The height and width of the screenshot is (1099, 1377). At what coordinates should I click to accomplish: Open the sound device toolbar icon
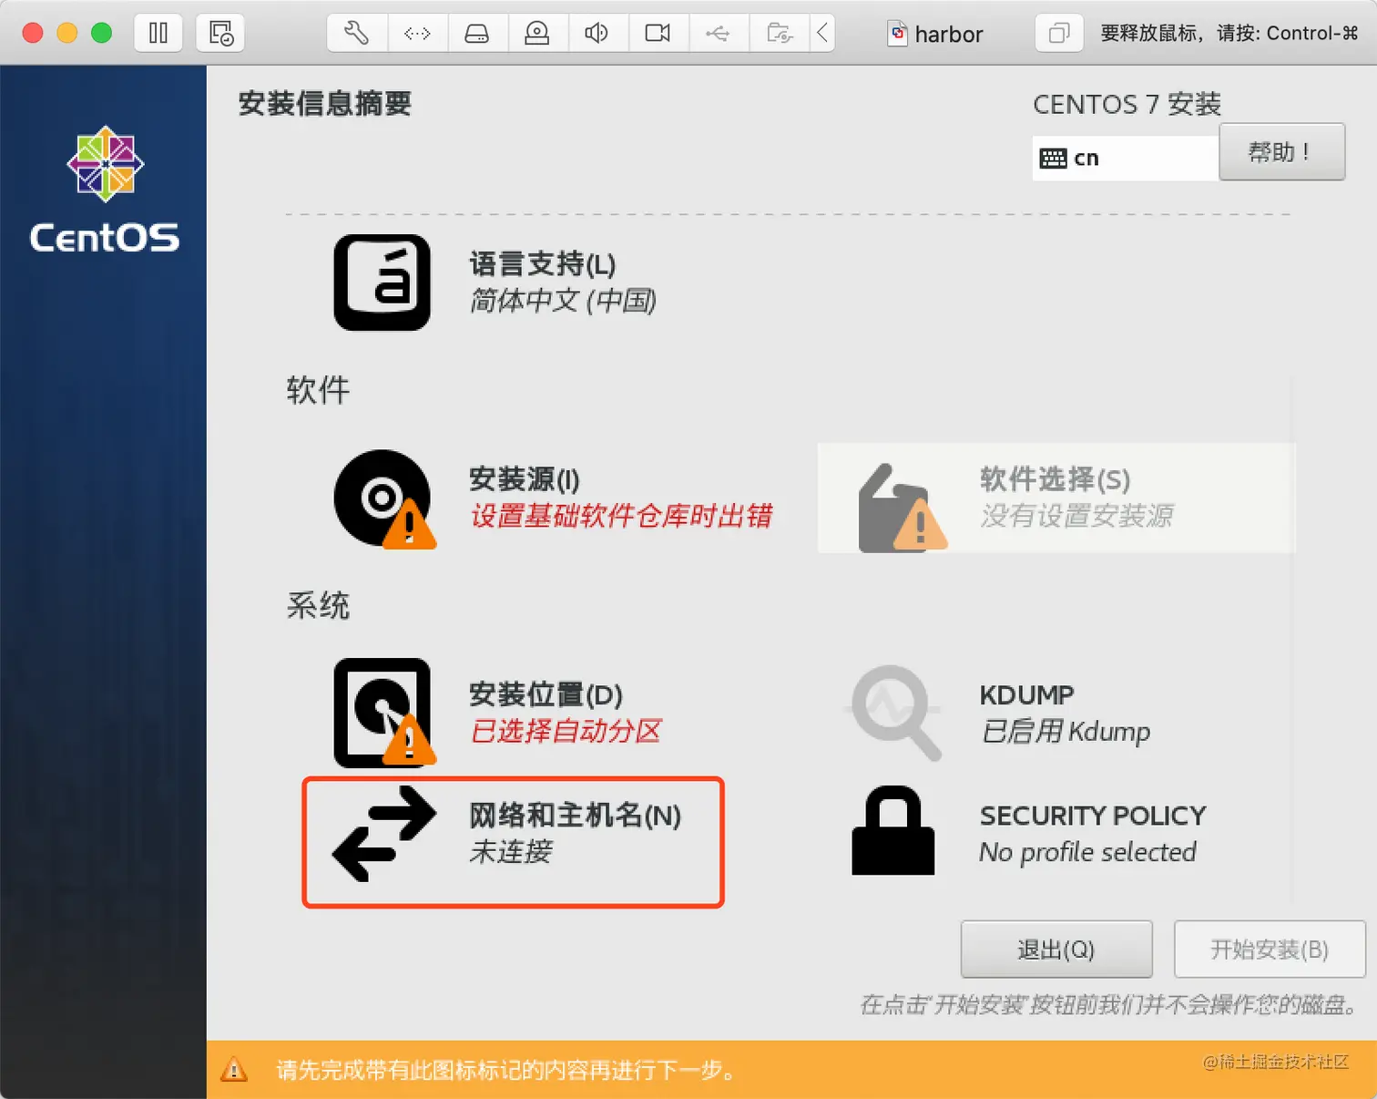click(x=597, y=34)
